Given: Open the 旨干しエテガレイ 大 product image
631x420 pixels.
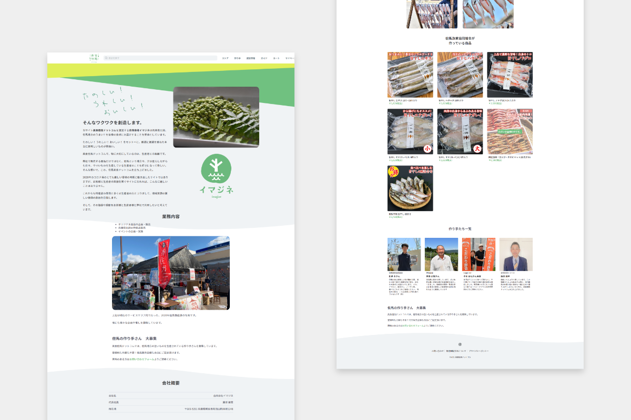Looking at the screenshot, I should point(460,131).
